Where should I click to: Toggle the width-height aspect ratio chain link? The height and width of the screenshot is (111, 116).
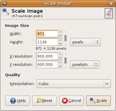[x=65, y=38]
